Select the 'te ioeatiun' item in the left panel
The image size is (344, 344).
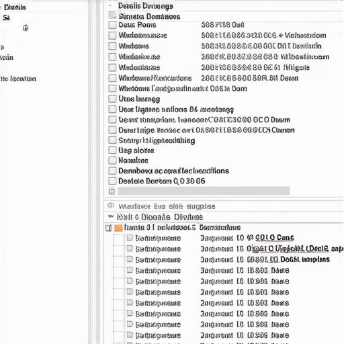(18, 79)
